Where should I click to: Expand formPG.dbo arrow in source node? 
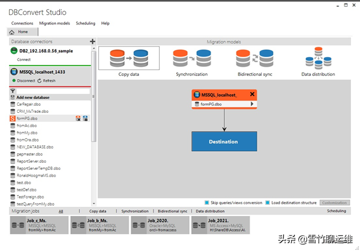pyautogui.click(x=252, y=104)
